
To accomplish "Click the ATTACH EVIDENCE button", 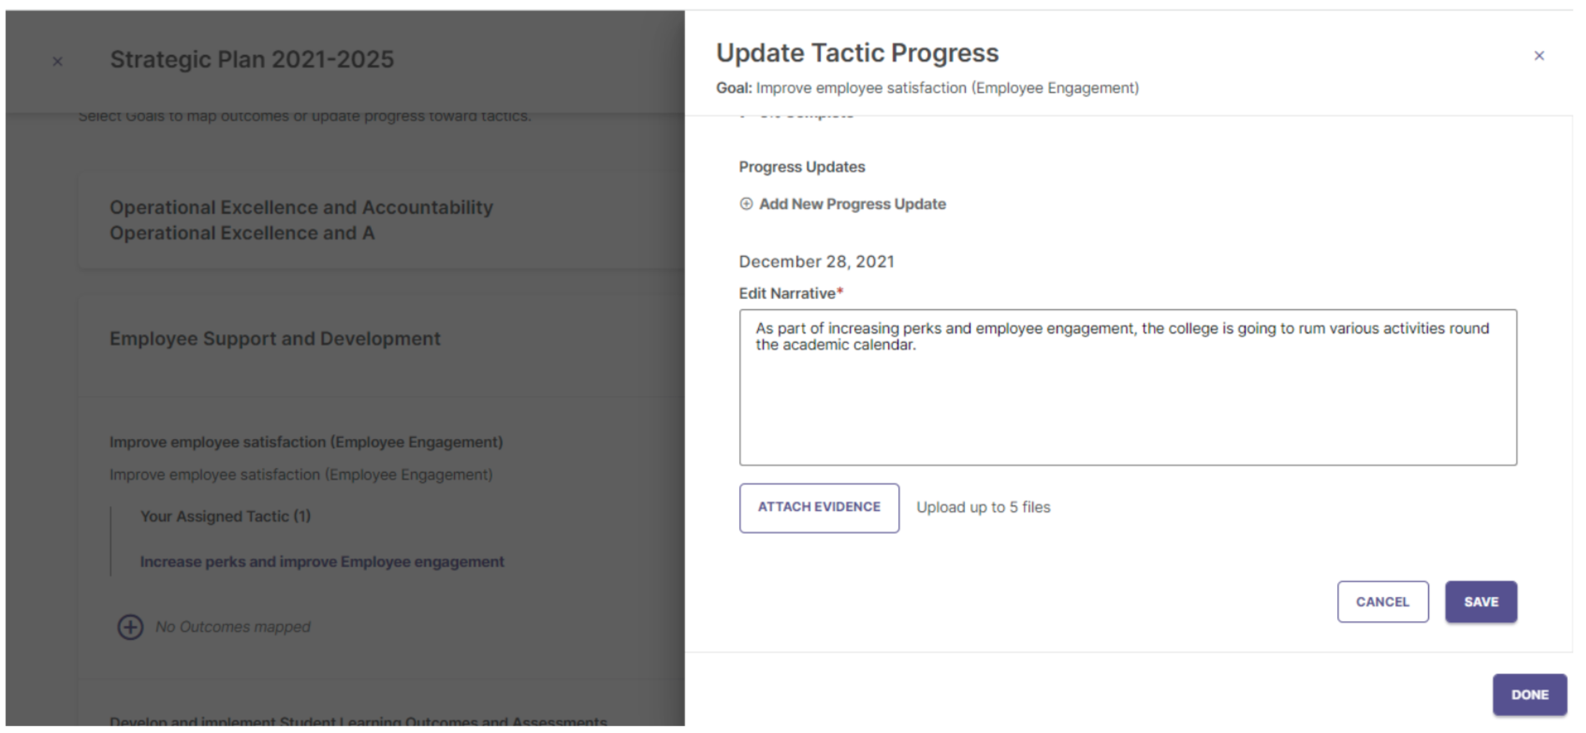I will (x=819, y=507).
